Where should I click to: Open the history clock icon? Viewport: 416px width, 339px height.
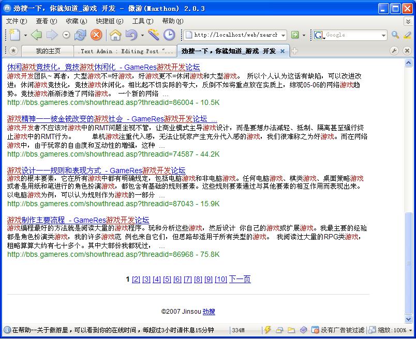(x=169, y=35)
